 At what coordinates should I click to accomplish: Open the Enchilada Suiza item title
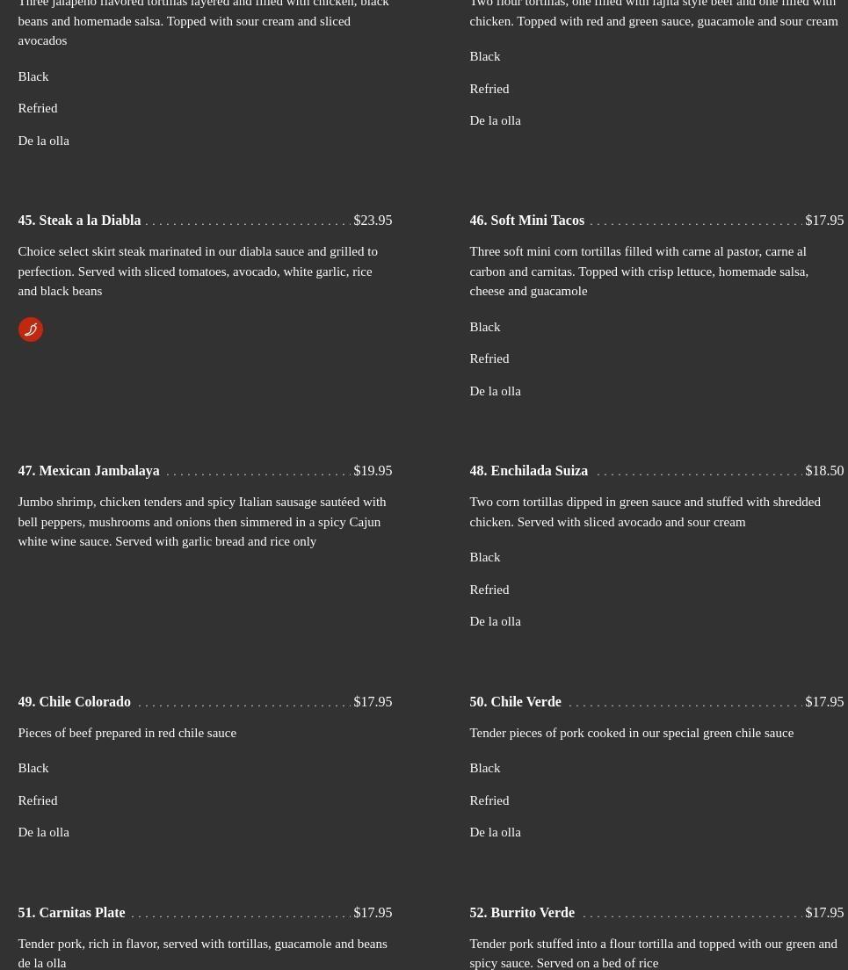pos(528,471)
